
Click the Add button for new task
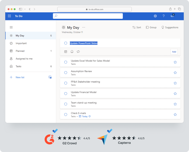click(174, 52)
